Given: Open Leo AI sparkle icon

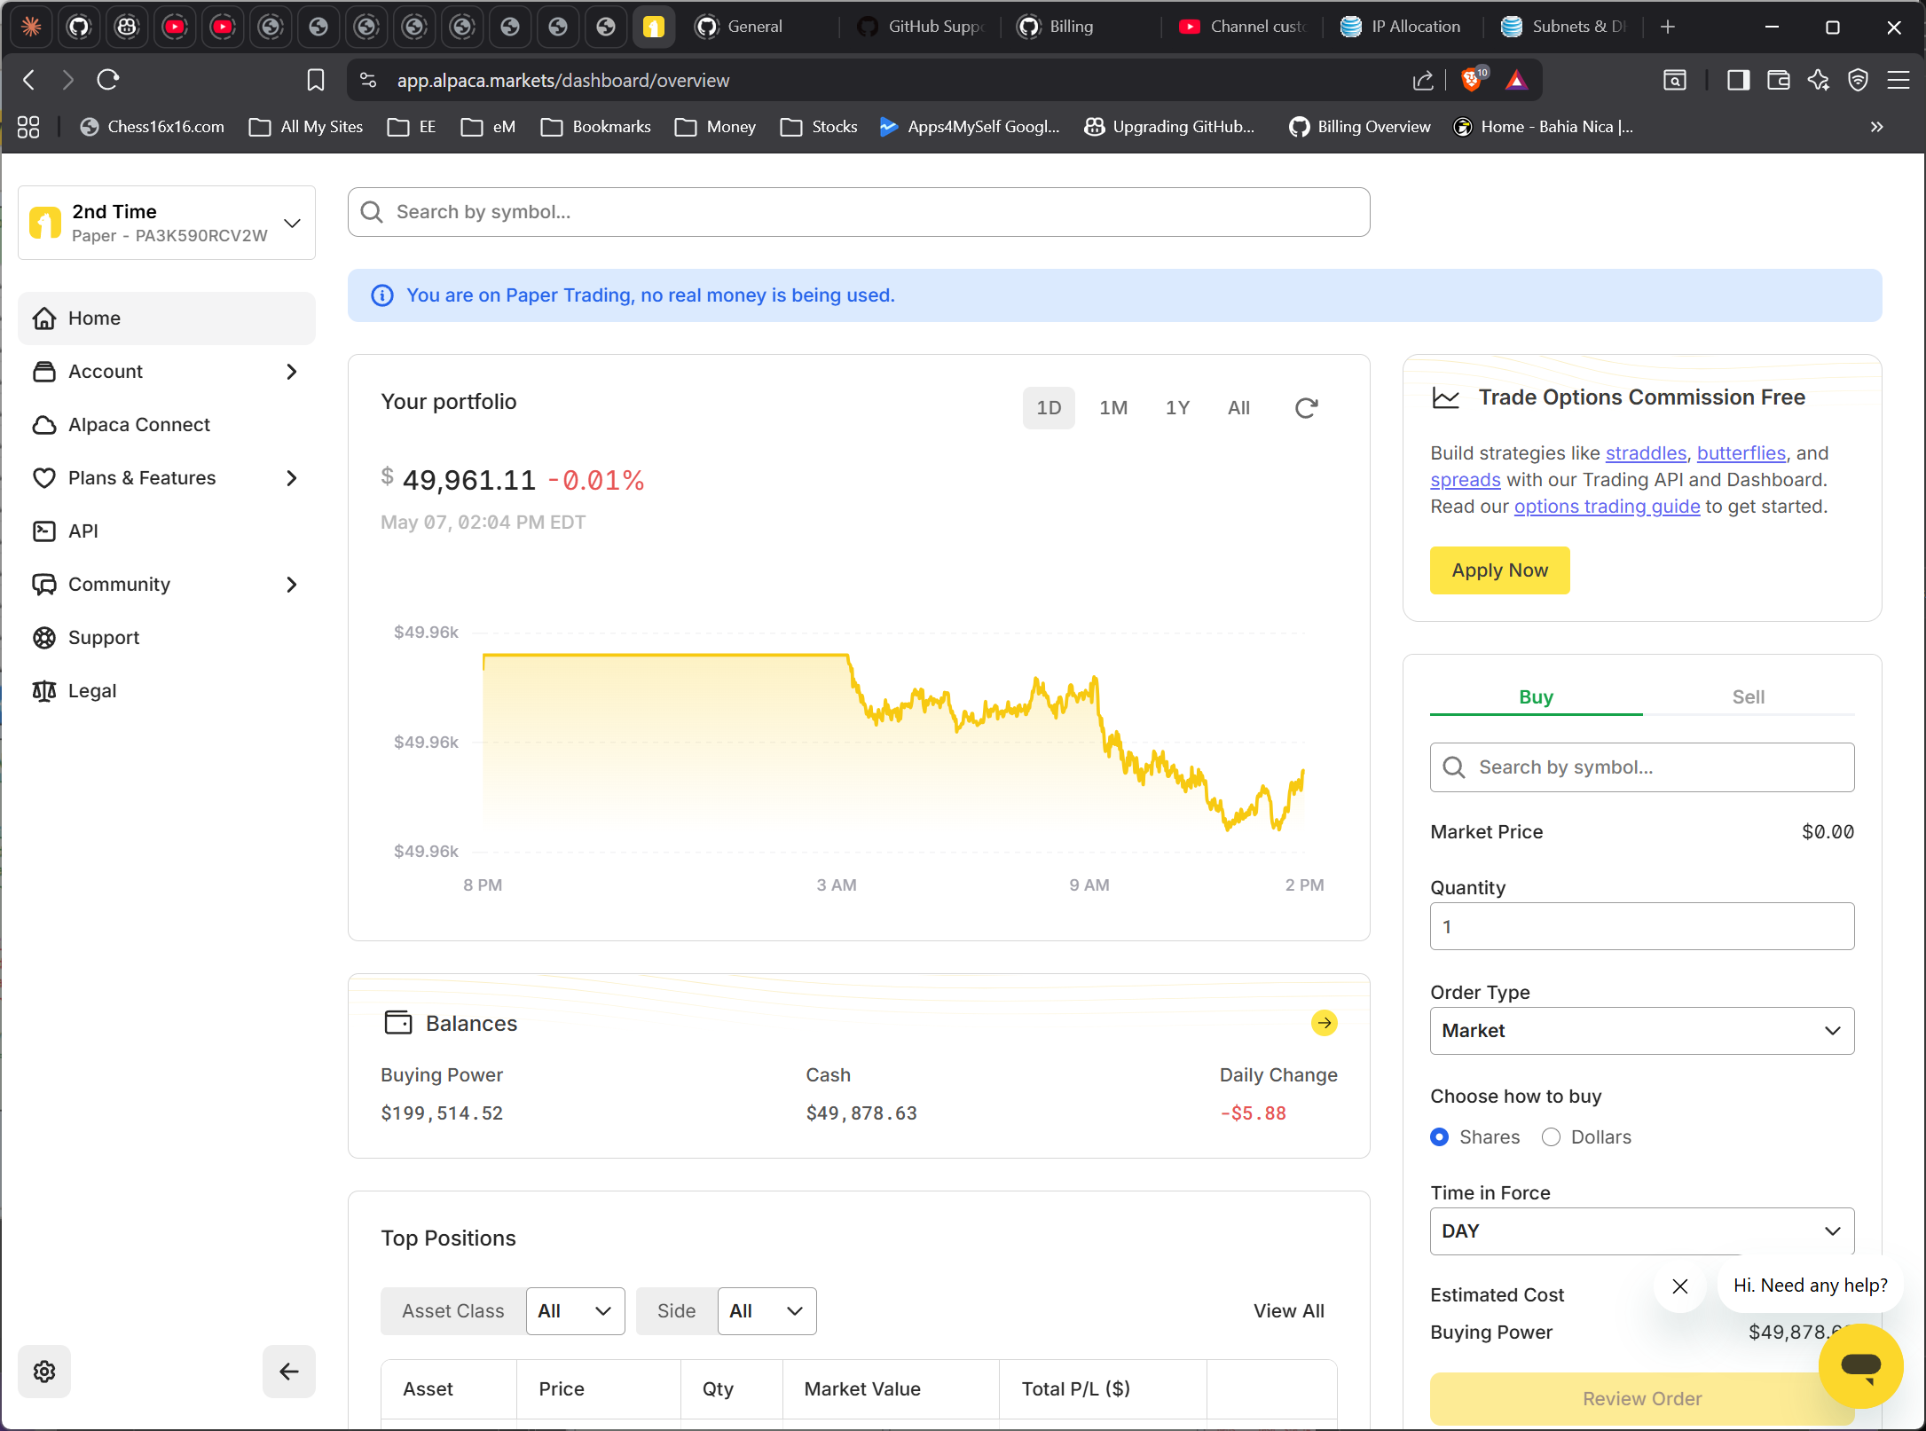Looking at the screenshot, I should [x=1819, y=81].
